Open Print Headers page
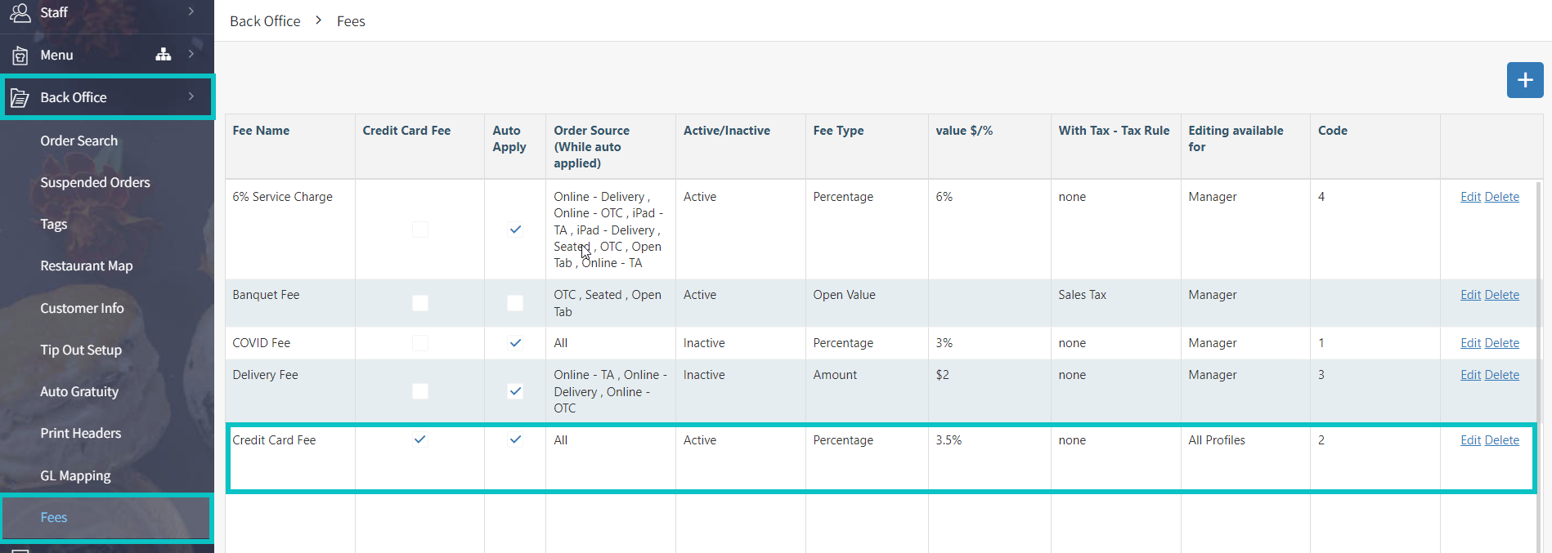The height and width of the screenshot is (553, 1552). [81, 433]
